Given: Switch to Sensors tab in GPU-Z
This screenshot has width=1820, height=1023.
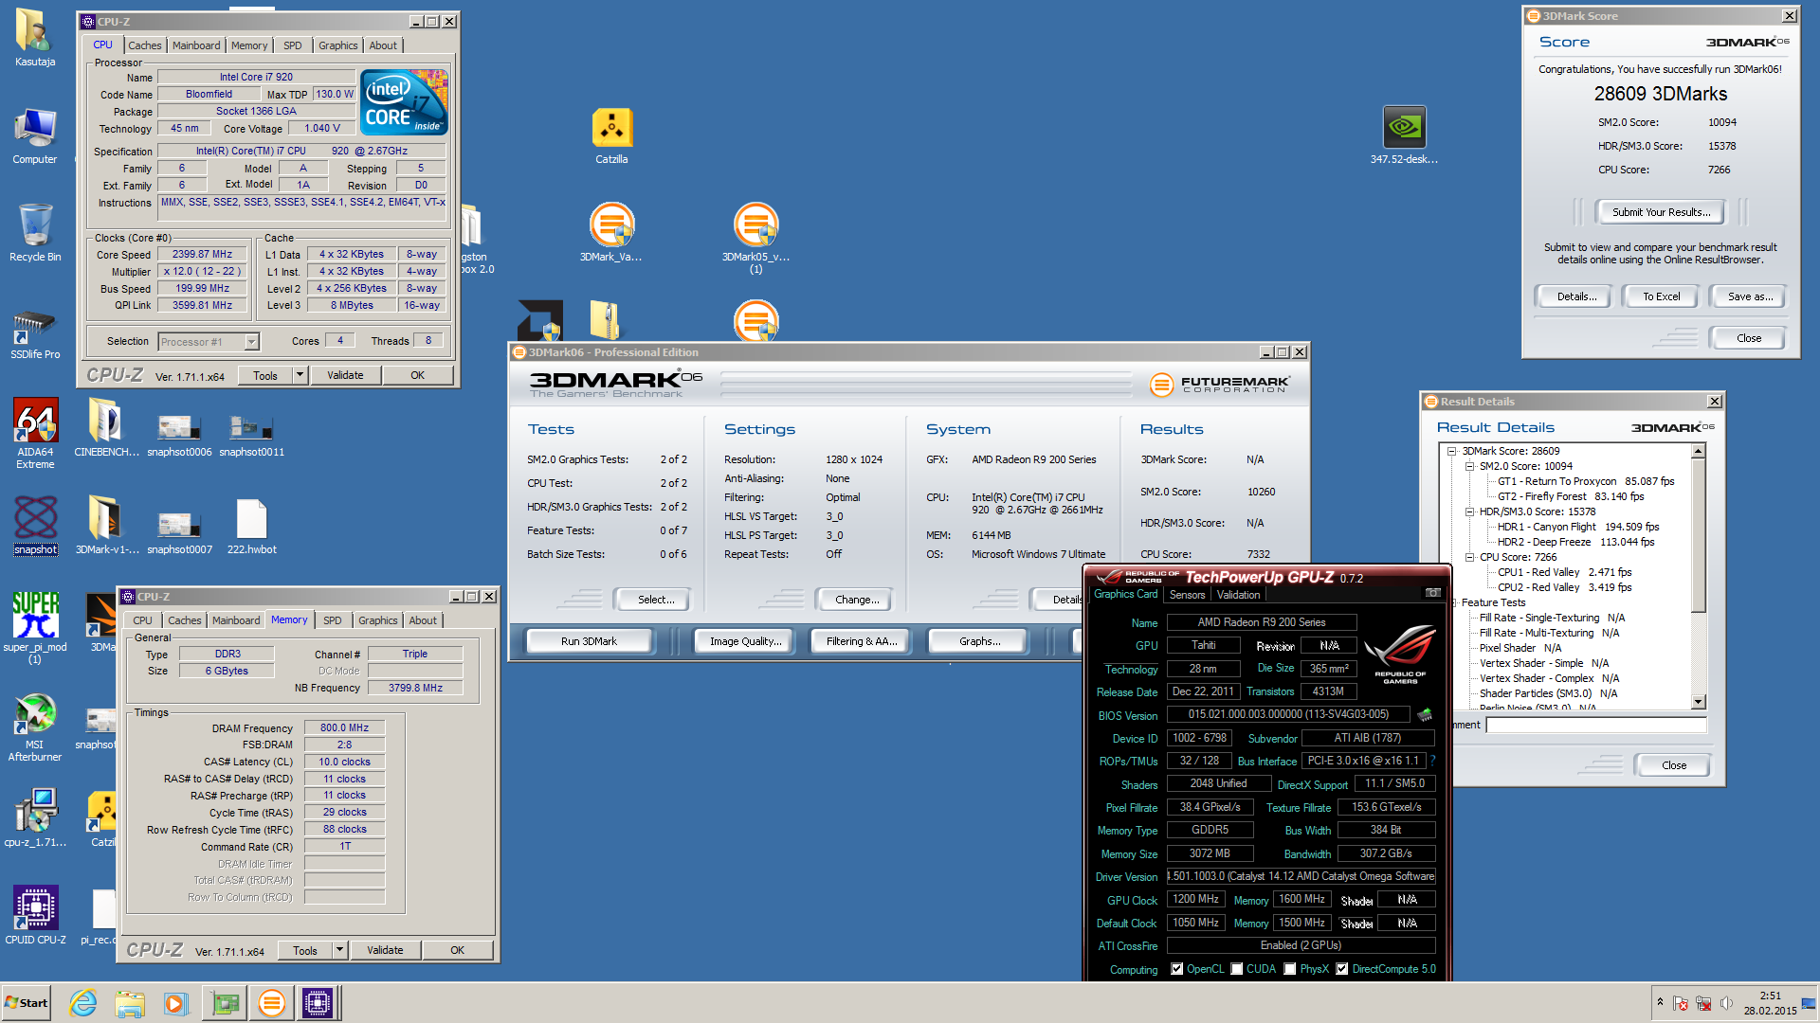Looking at the screenshot, I should (x=1187, y=595).
